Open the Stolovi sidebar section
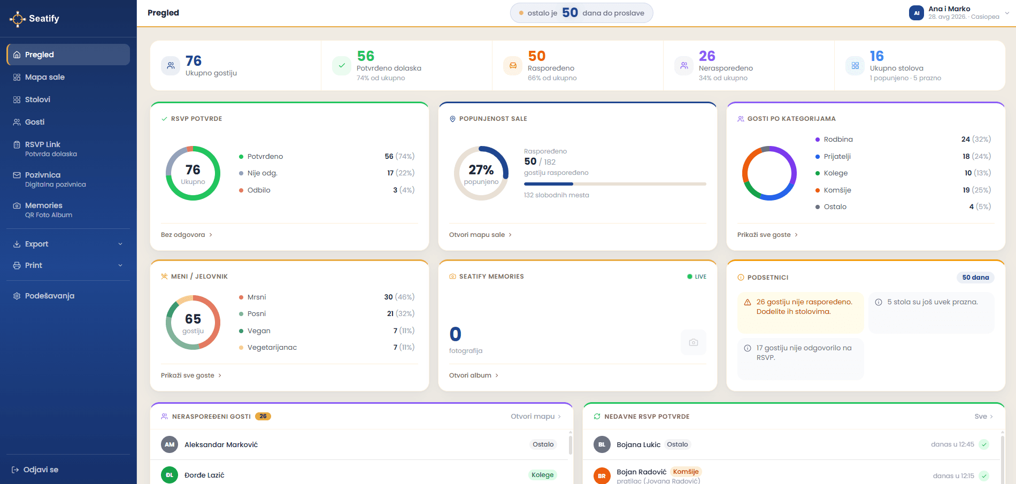The image size is (1016, 484). click(x=68, y=99)
